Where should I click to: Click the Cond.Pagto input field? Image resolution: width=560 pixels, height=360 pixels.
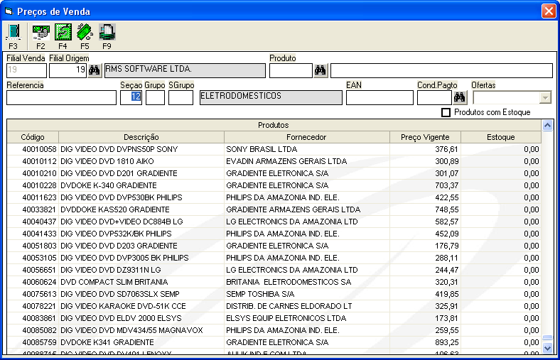(x=434, y=97)
